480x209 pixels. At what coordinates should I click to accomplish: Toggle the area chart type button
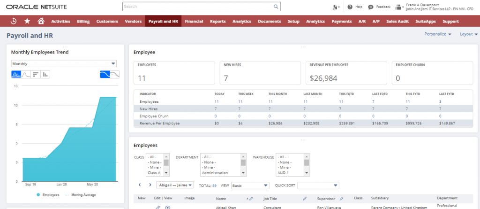(x=16, y=74)
